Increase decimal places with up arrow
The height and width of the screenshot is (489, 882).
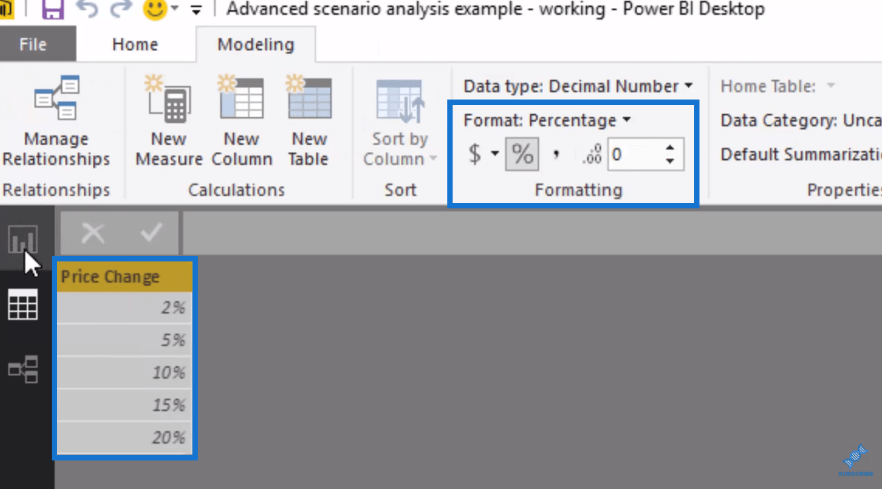pos(670,148)
